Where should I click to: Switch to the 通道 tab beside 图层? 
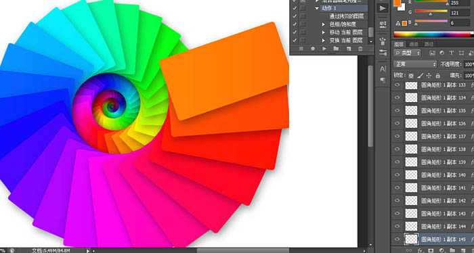(x=414, y=45)
